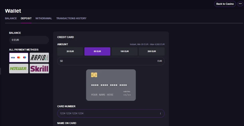The image size is (244, 126).
Task: Click the chip on the card preview
Action: point(94,75)
